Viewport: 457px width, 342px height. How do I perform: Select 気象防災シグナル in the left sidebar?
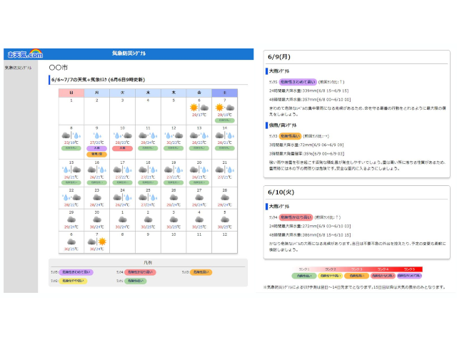pyautogui.click(x=19, y=67)
